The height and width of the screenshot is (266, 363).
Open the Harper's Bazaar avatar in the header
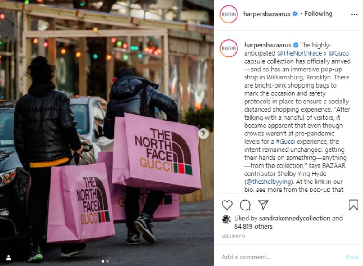(229, 14)
